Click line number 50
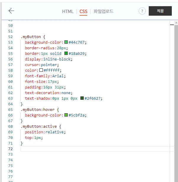Screen dimensions: 178x182 (x=10, y=26)
